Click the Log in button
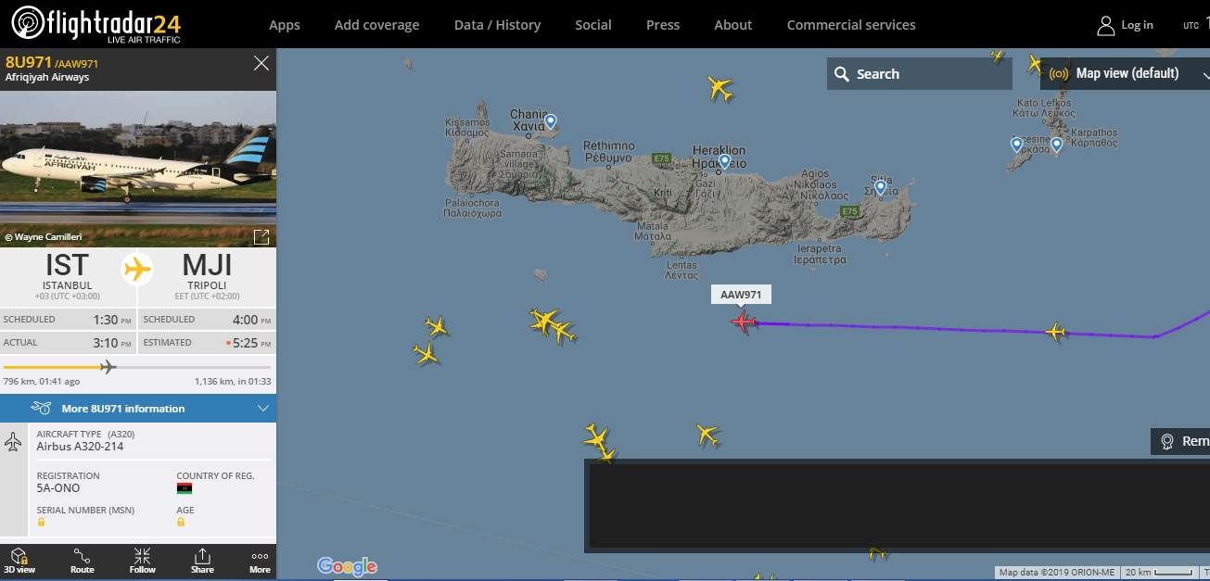The width and height of the screenshot is (1210, 581). [x=1137, y=25]
